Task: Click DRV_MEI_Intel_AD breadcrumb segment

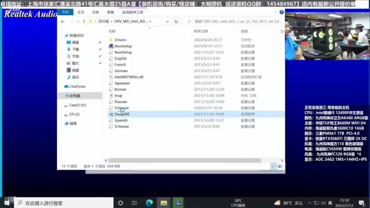Action: point(131,21)
